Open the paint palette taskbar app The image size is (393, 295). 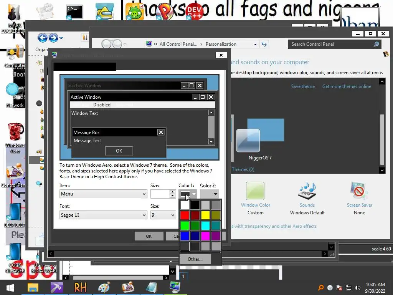tap(104, 287)
